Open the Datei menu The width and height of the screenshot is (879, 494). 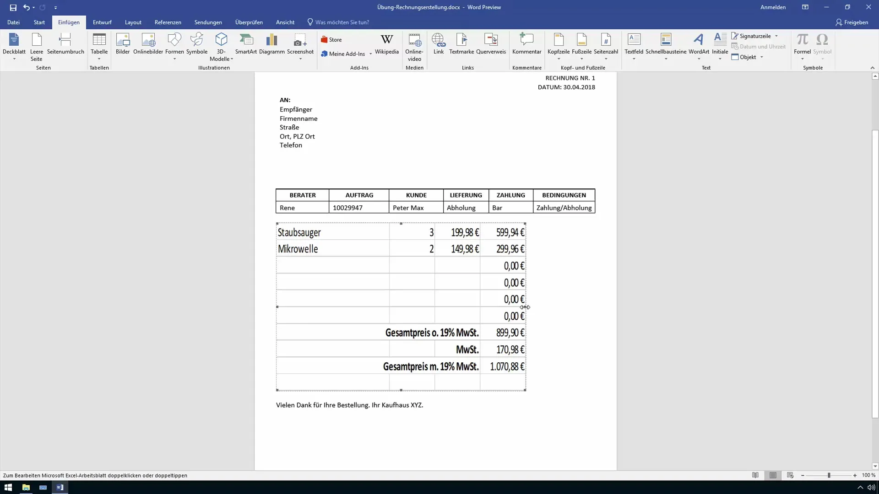13,22
